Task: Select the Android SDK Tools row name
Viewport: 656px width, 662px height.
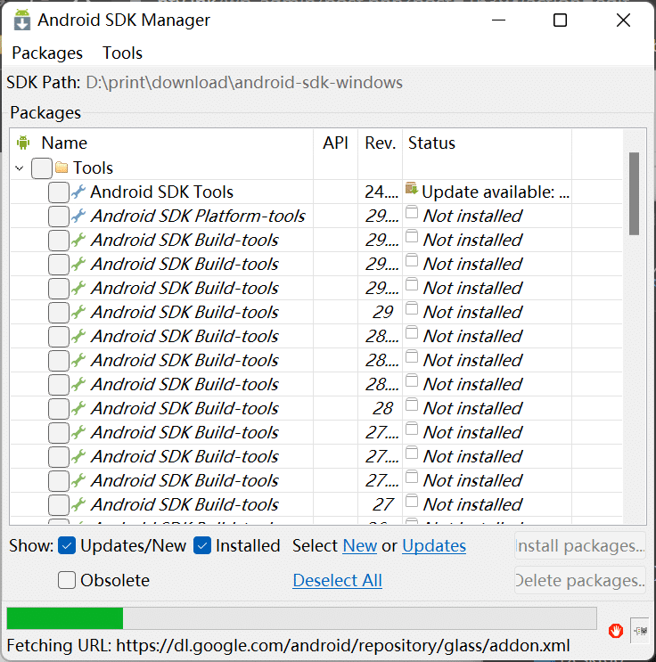Action: pyautogui.click(x=162, y=192)
